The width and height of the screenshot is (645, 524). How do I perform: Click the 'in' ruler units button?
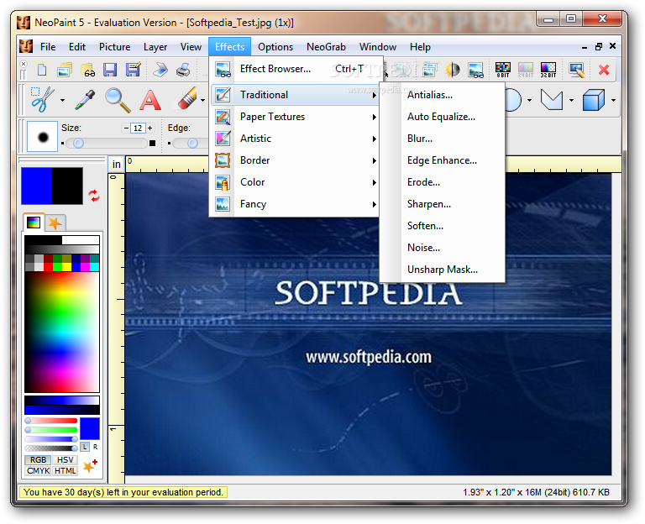pyautogui.click(x=117, y=164)
